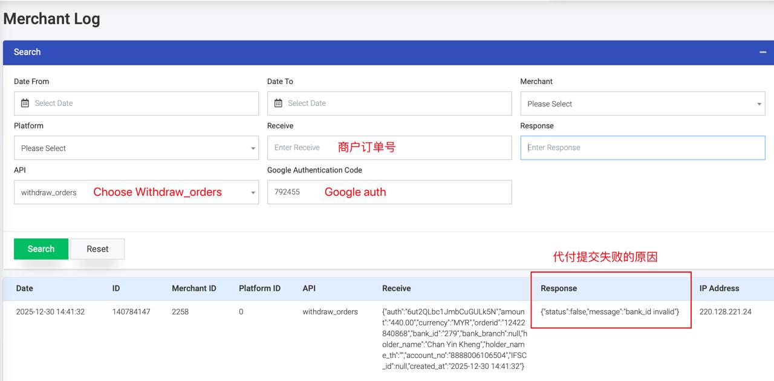
Task: Select log ID 140784147 cell
Action: 131,312
